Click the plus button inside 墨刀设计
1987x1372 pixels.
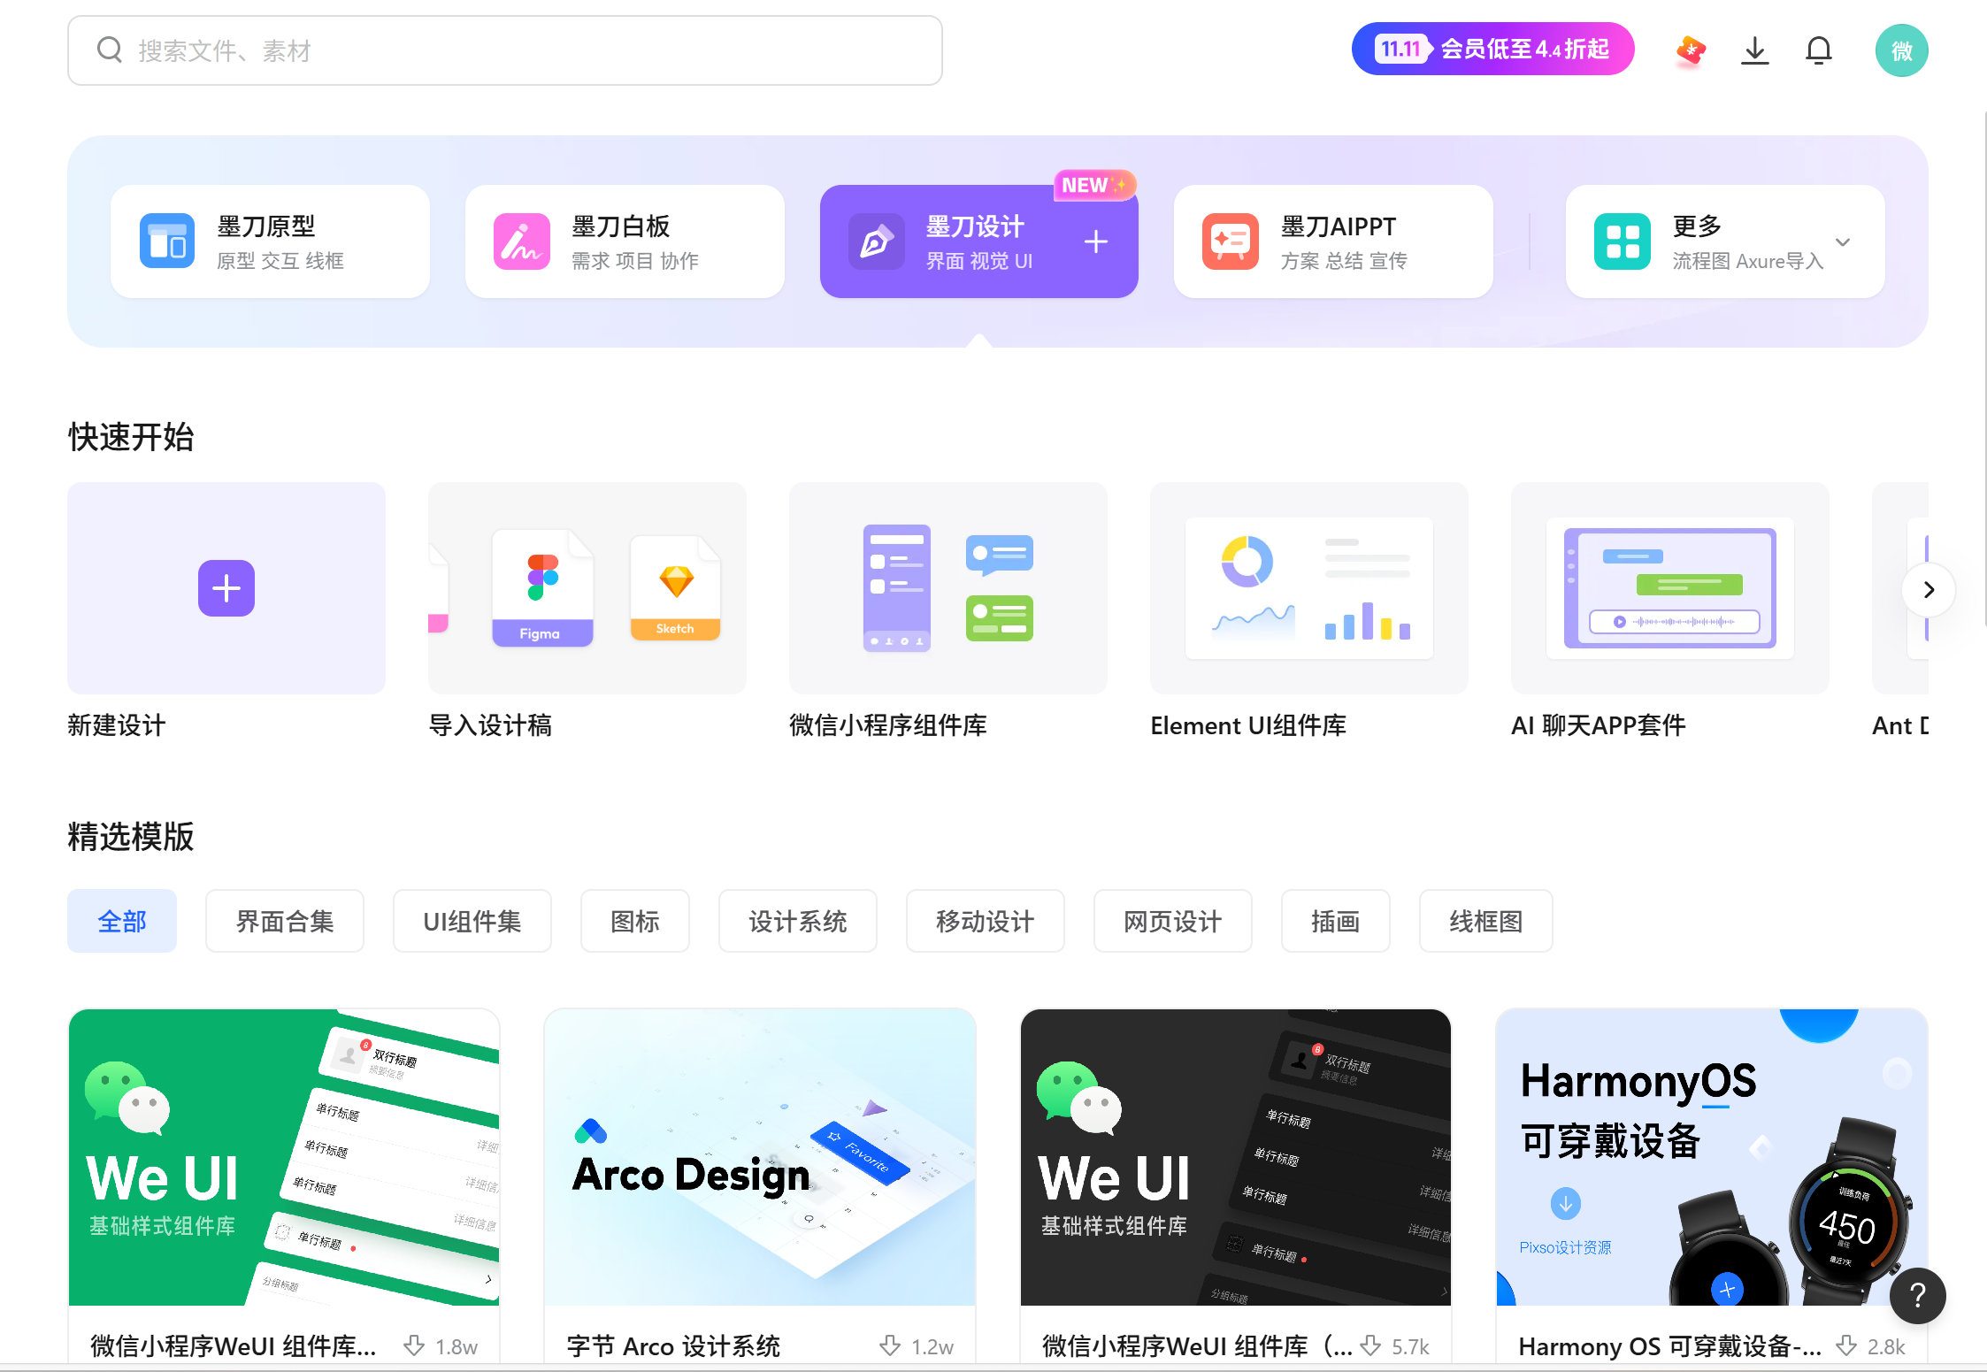pos(1095,241)
